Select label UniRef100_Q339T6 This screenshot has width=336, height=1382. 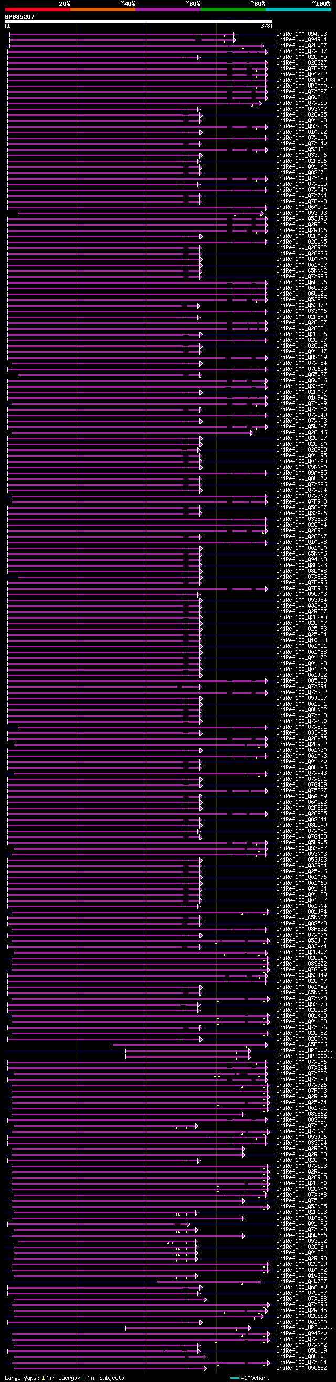pos(302,155)
